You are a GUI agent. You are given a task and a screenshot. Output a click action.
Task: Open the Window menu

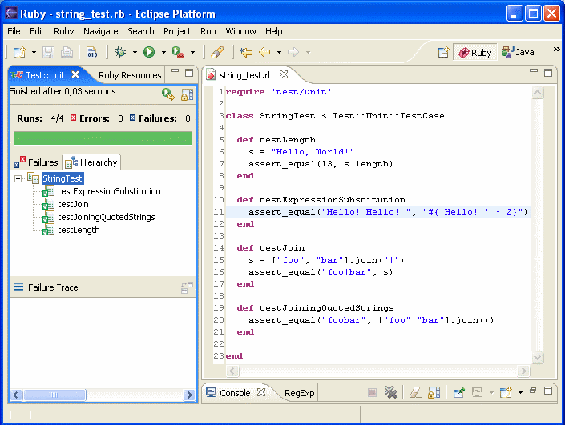(240, 31)
